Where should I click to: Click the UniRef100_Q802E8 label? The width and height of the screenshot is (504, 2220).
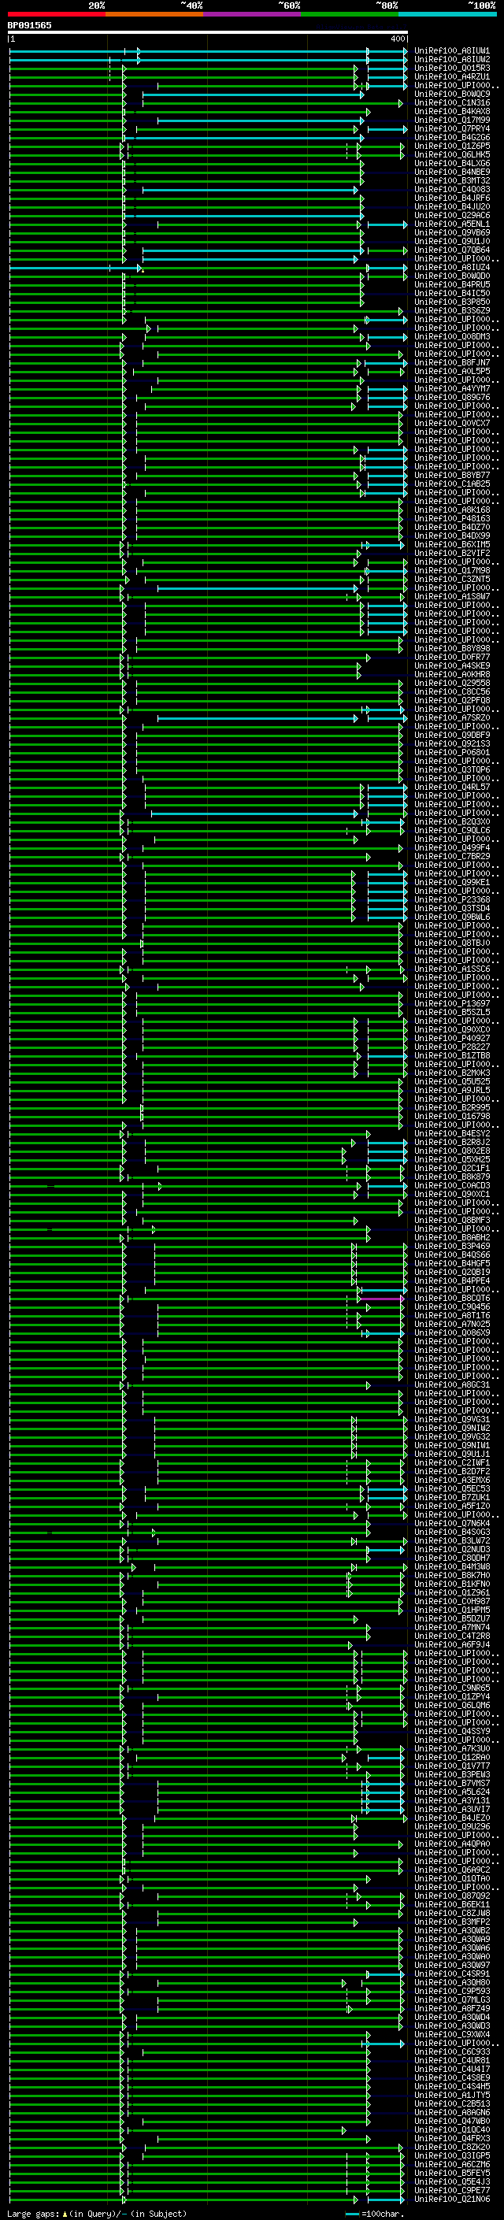(x=451, y=1151)
